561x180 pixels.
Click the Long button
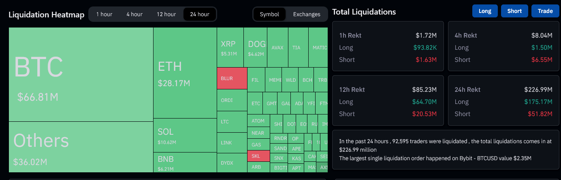click(x=485, y=11)
